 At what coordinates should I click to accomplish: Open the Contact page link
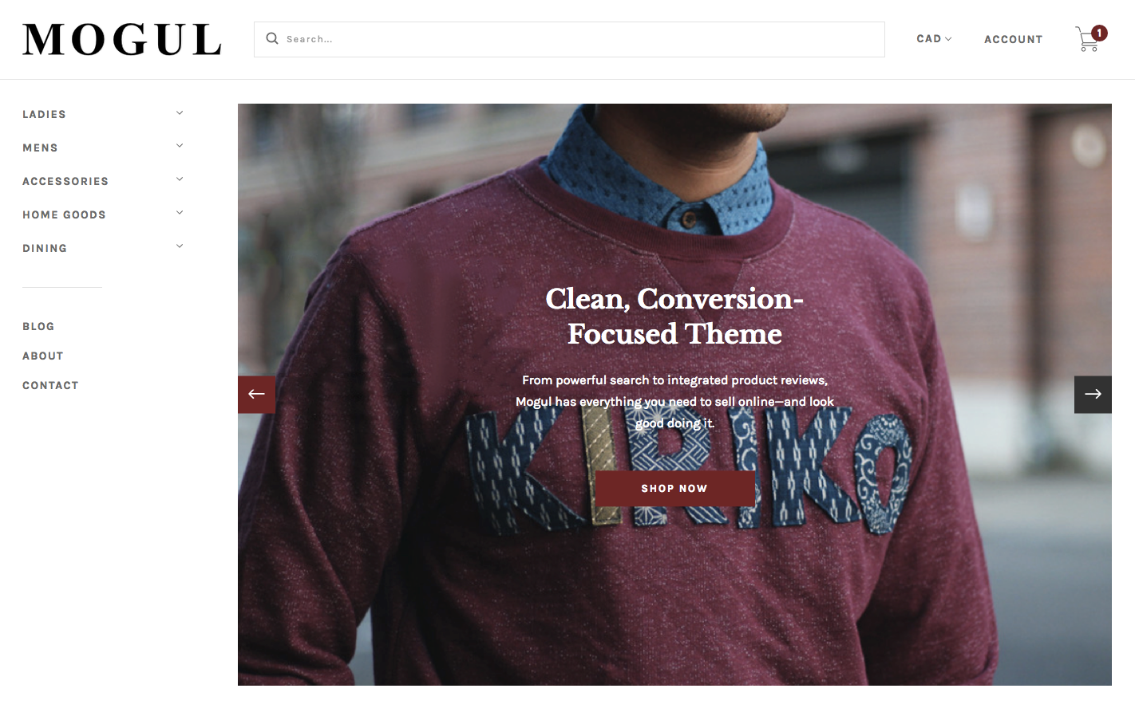50,386
